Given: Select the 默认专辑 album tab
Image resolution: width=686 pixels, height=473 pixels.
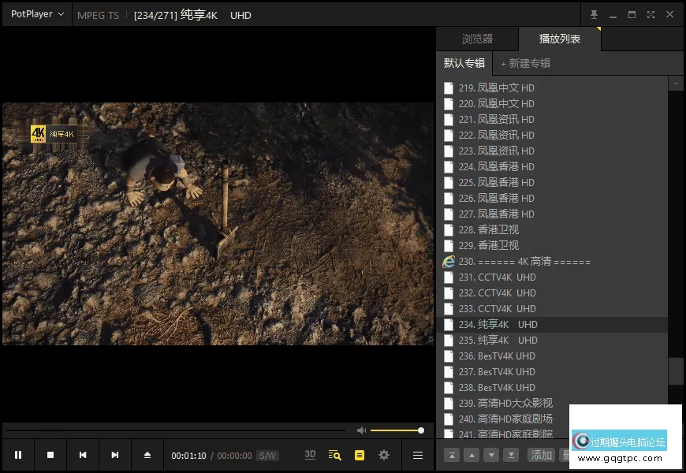Looking at the screenshot, I should tap(464, 63).
